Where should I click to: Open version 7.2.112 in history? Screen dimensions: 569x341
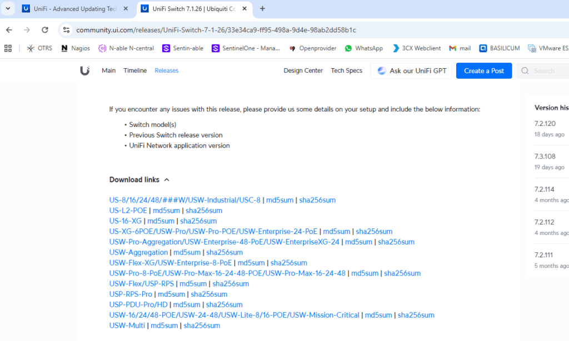tap(545, 223)
